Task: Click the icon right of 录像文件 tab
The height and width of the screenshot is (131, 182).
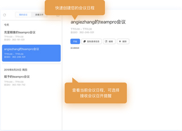Action: 58,15
